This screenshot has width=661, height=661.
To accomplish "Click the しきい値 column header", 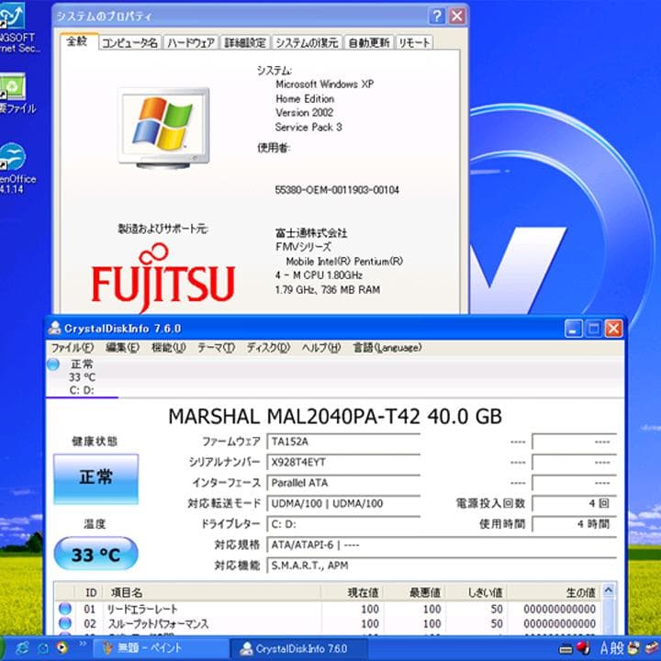I will (476, 592).
